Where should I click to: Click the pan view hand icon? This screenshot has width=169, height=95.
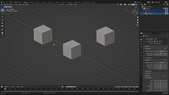(138, 20)
